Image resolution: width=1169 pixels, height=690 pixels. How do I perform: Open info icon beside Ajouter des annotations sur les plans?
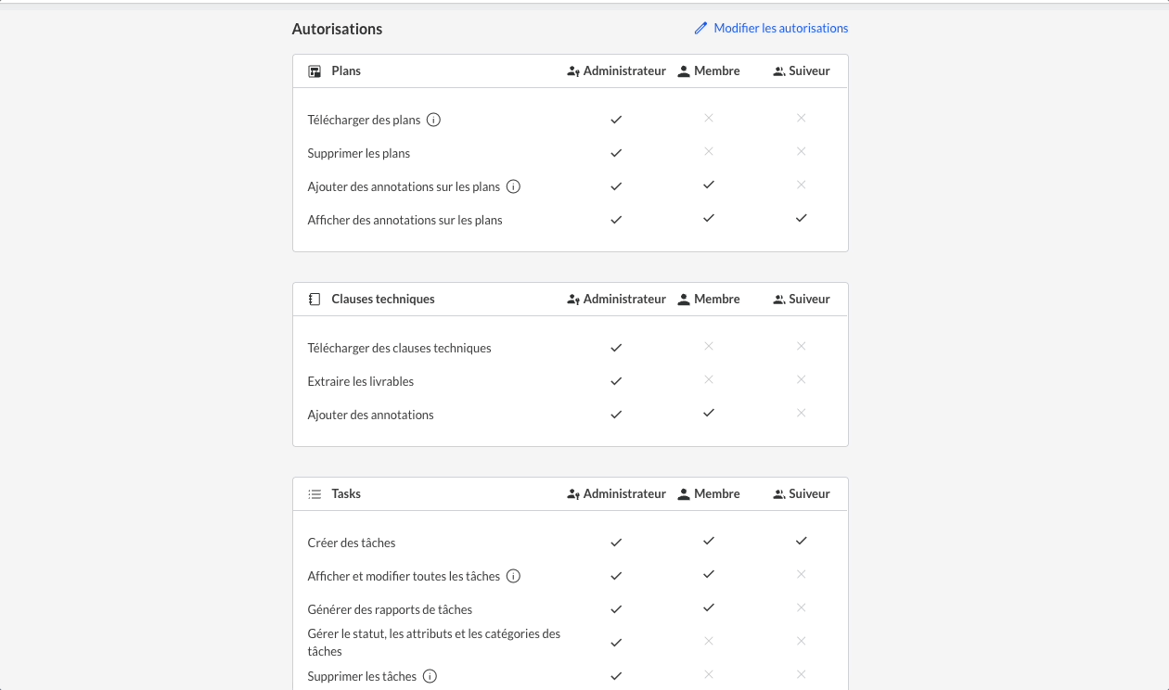point(513,186)
